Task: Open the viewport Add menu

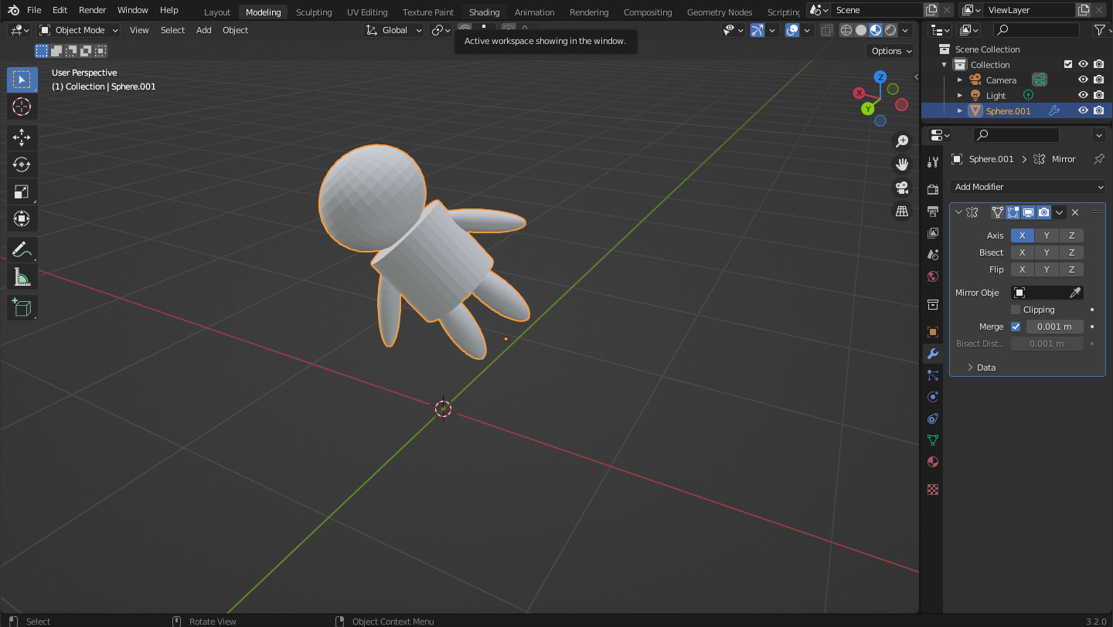Action: [x=203, y=30]
